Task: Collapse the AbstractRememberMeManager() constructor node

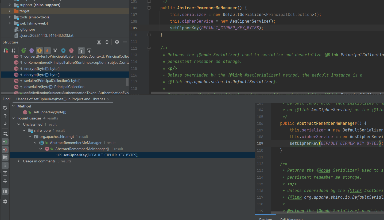Action: tap(41, 149)
